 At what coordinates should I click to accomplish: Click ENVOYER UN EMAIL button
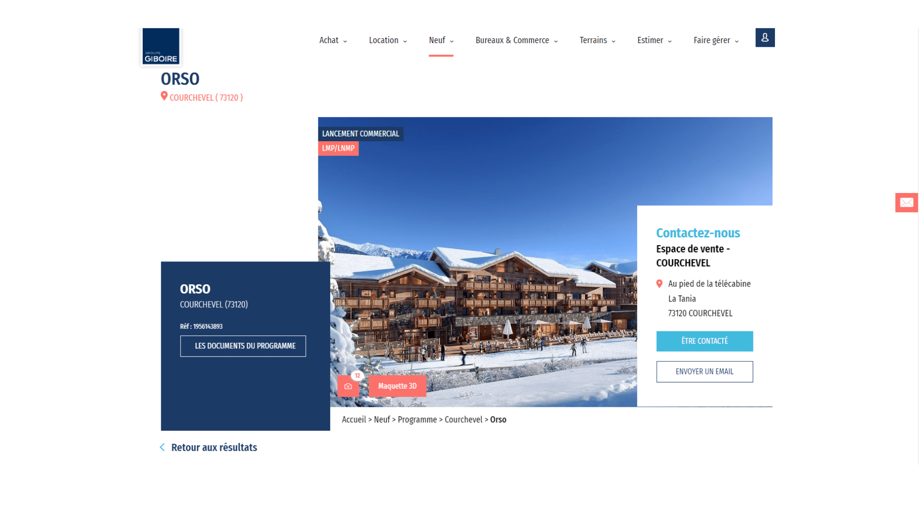[705, 372]
